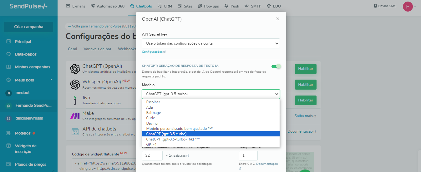Select GPT-4 model option
The width and height of the screenshot is (421, 172).
[x=211, y=144]
